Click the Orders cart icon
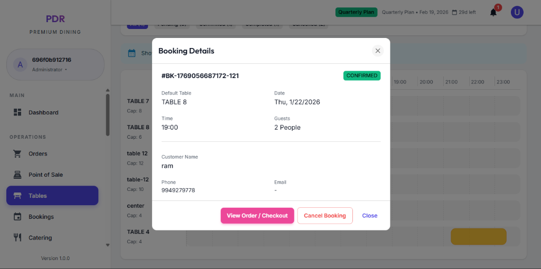 [x=17, y=154]
